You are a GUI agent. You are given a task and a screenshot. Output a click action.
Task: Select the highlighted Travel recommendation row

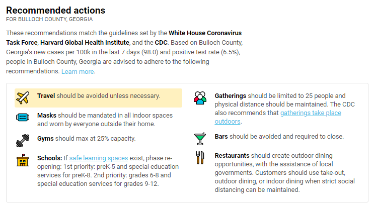98,98
